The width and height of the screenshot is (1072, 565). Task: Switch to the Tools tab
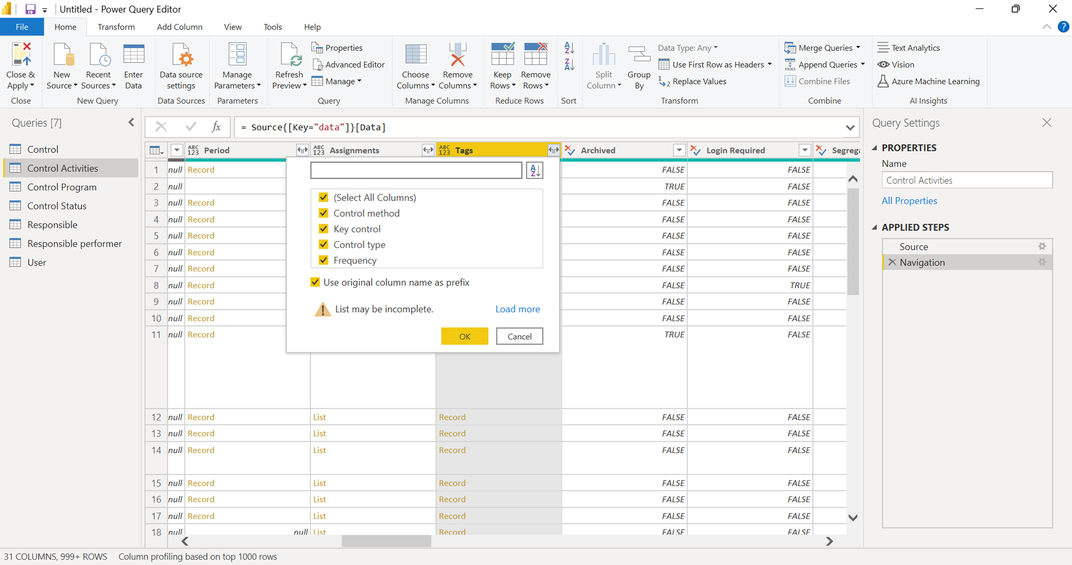point(273,27)
